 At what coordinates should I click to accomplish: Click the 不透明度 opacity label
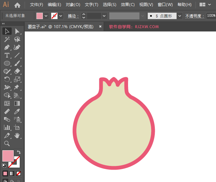tap(194, 16)
